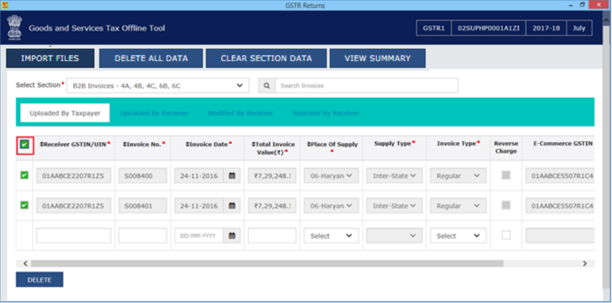Viewport: 612px width, 303px height.
Task: Click empty Receiver GSTIN/UIN input field
Action: tap(73, 236)
